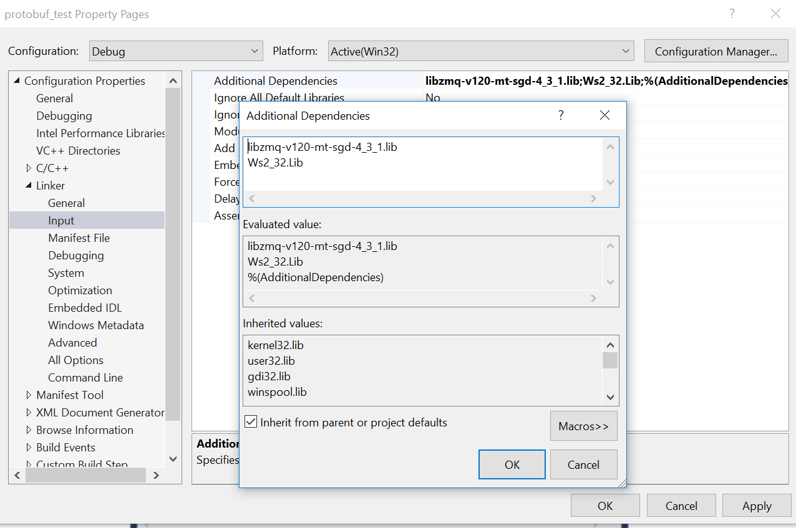Screen dimensions: 796x528
Task: Click the tree panel scroll up arrow
Action: (173, 81)
